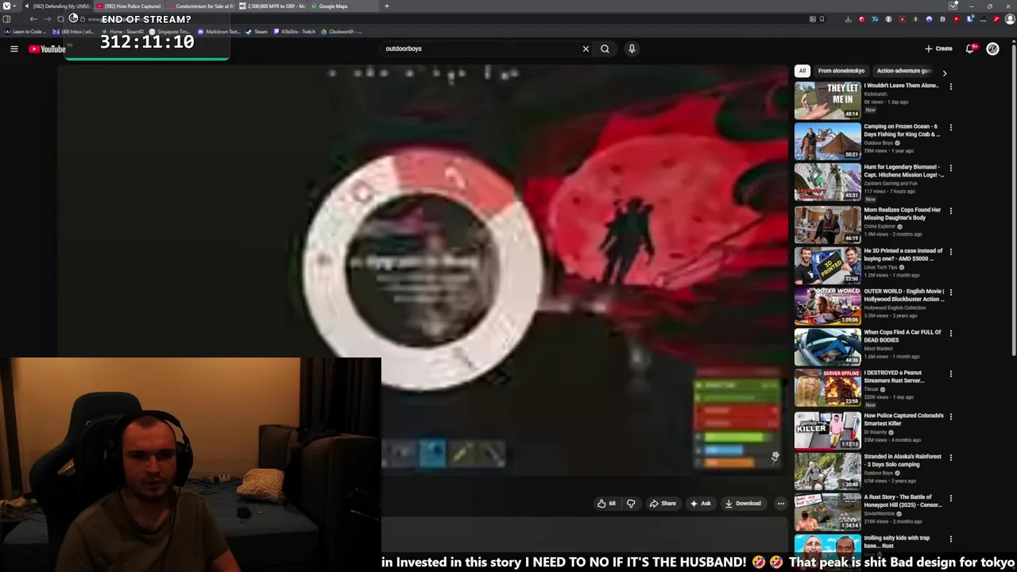The image size is (1017, 572).
Task: Switch to Google Maps browser tab
Action: coord(343,6)
